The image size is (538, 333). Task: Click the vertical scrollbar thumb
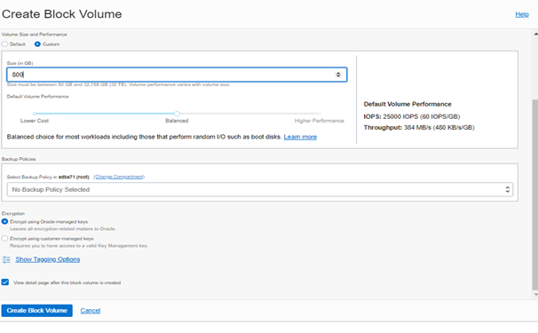point(535,194)
